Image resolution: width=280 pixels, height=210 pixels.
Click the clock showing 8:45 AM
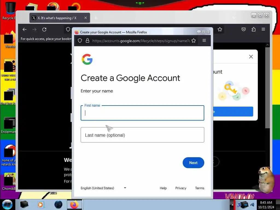(x=266, y=205)
